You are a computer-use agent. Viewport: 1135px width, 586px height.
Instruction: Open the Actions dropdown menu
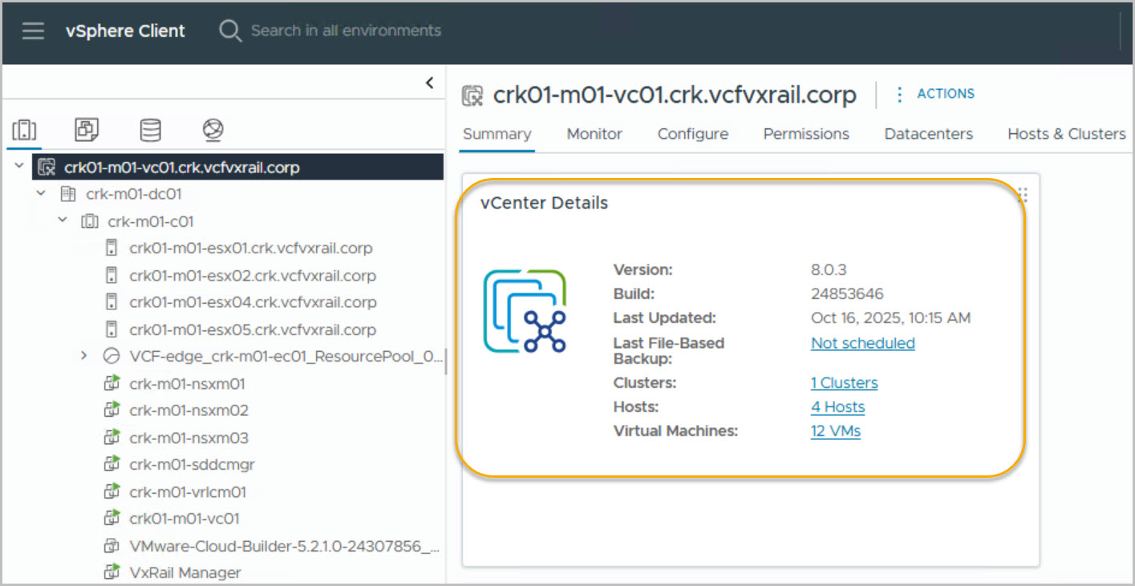tap(934, 94)
